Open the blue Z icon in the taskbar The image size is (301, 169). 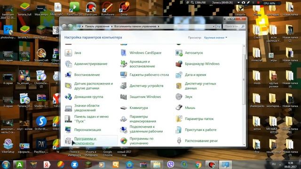coord(74,165)
